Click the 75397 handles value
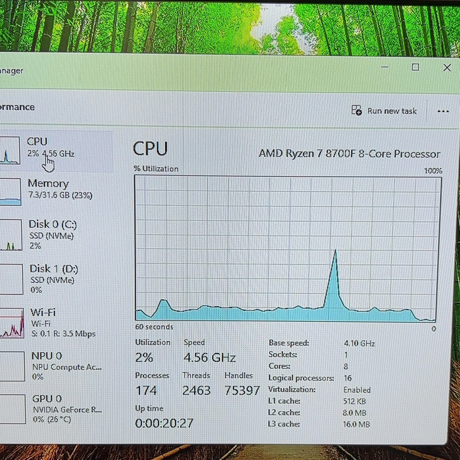 [x=242, y=390]
